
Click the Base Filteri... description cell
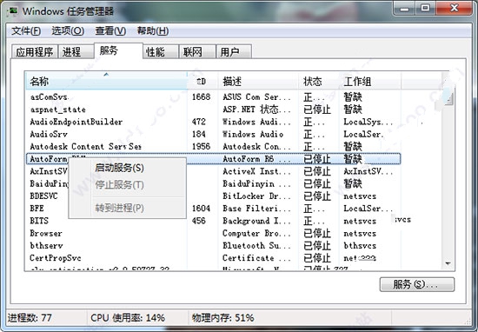pos(256,209)
